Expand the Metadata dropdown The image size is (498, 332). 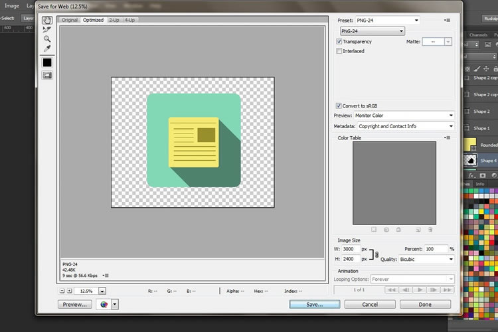coord(405,126)
